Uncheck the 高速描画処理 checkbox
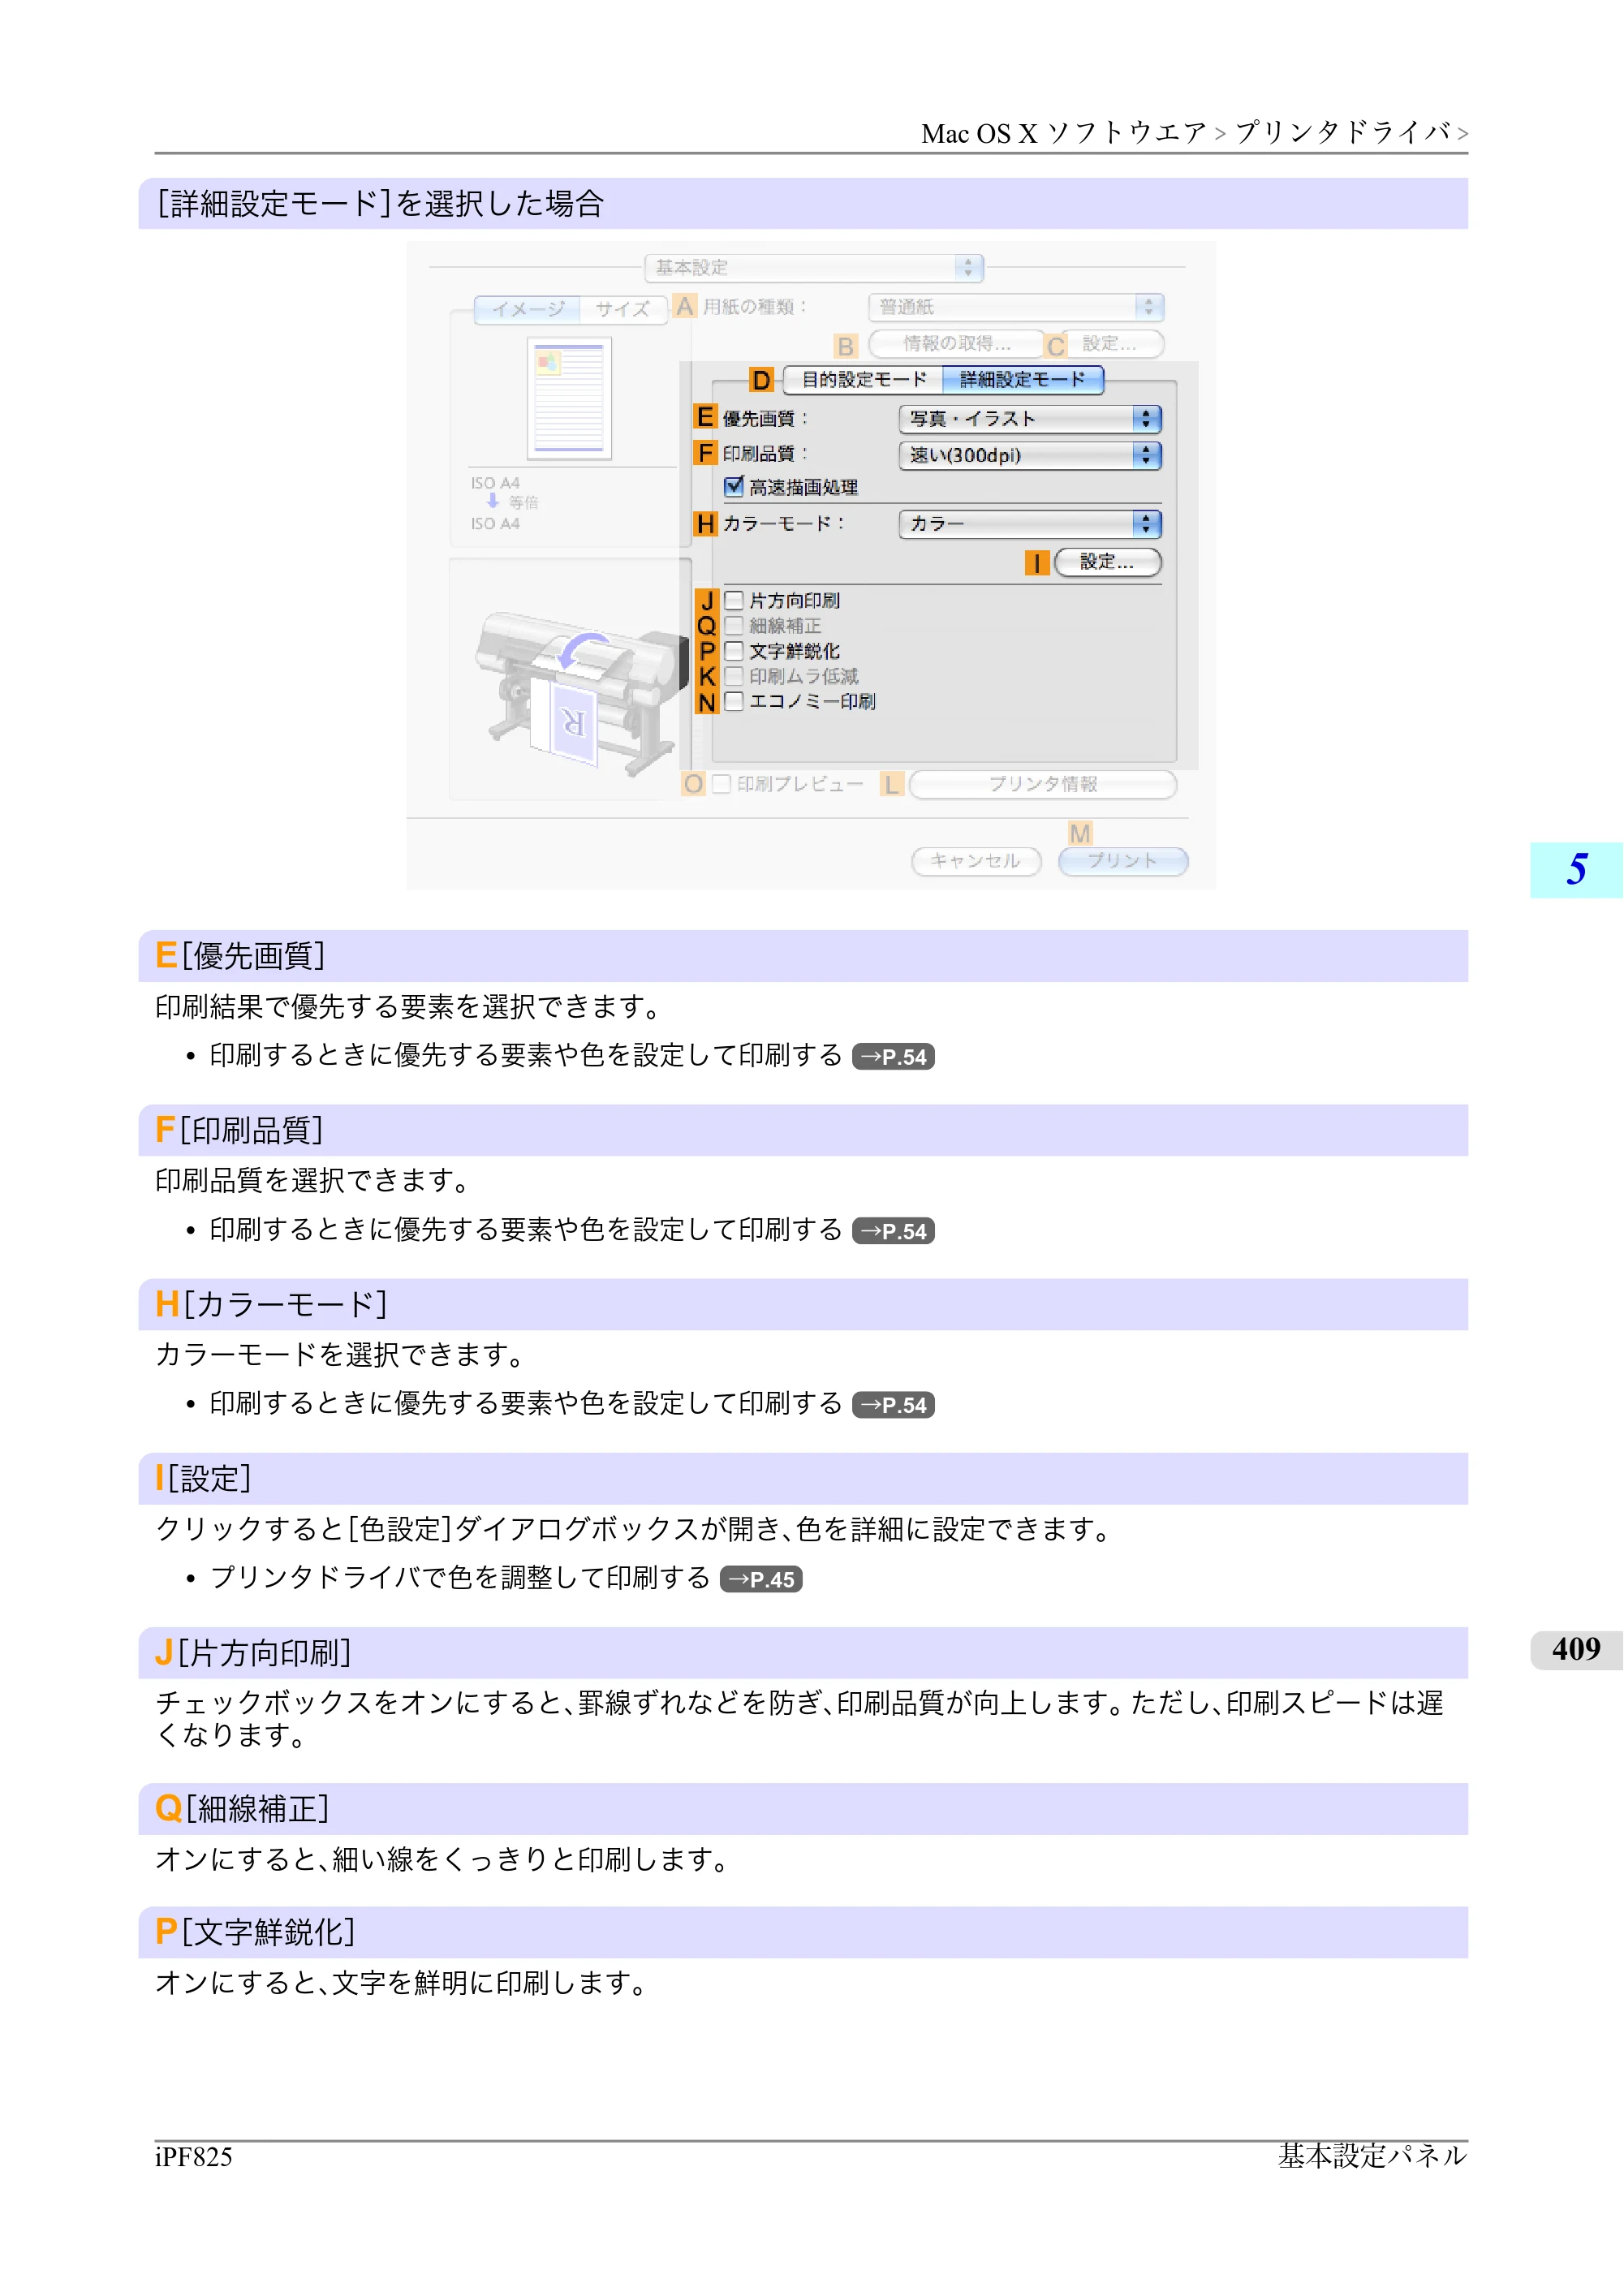 (734, 487)
